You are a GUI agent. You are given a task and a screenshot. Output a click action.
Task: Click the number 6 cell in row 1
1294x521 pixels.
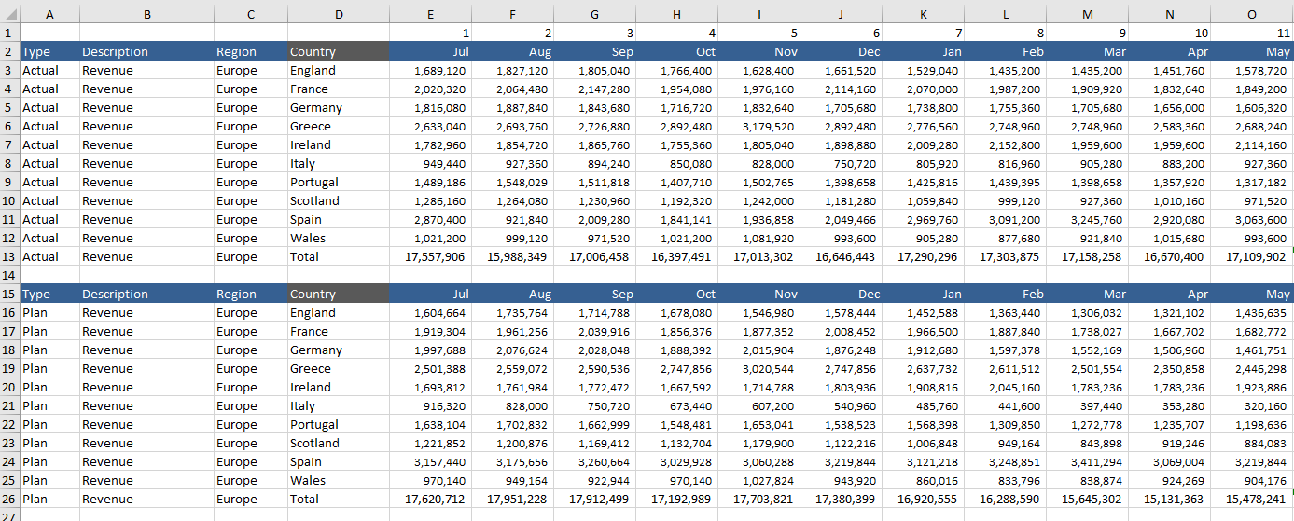[842, 34]
